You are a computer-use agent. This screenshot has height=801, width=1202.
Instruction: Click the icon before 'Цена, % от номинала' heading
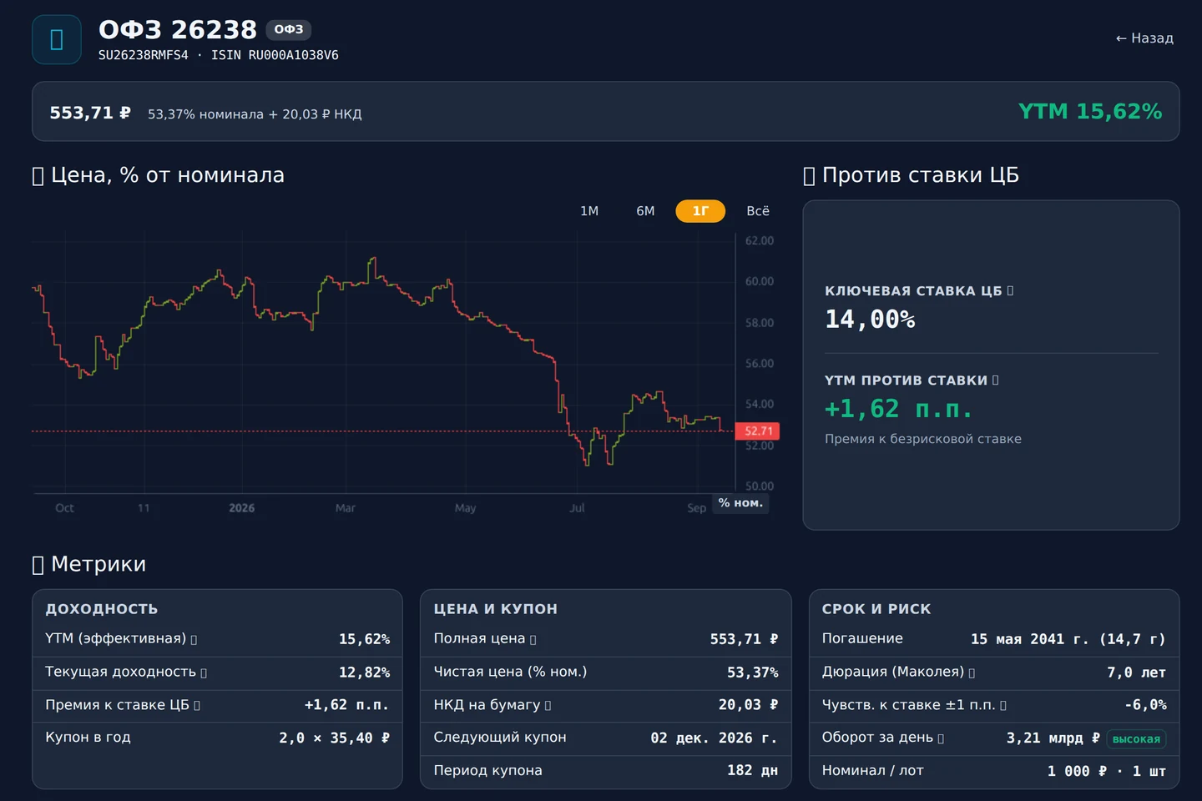point(38,176)
